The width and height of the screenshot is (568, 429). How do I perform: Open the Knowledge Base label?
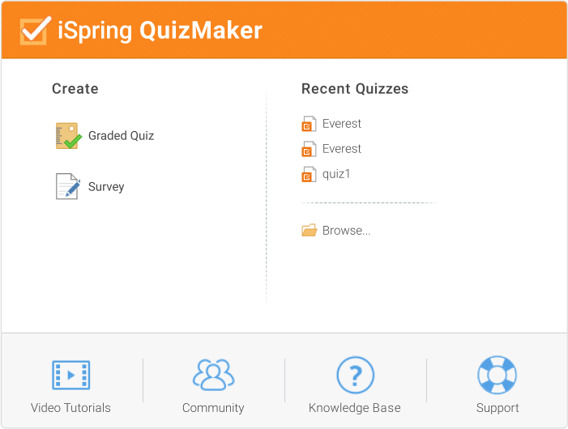point(355,408)
